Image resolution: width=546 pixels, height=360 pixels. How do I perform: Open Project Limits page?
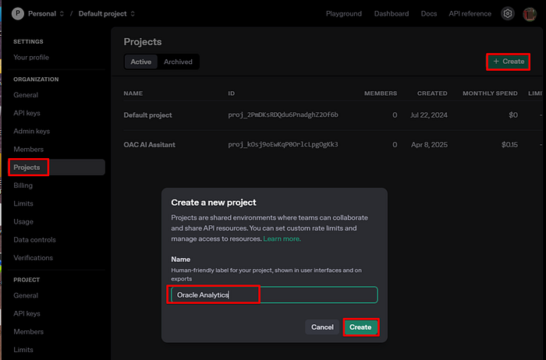pos(23,350)
